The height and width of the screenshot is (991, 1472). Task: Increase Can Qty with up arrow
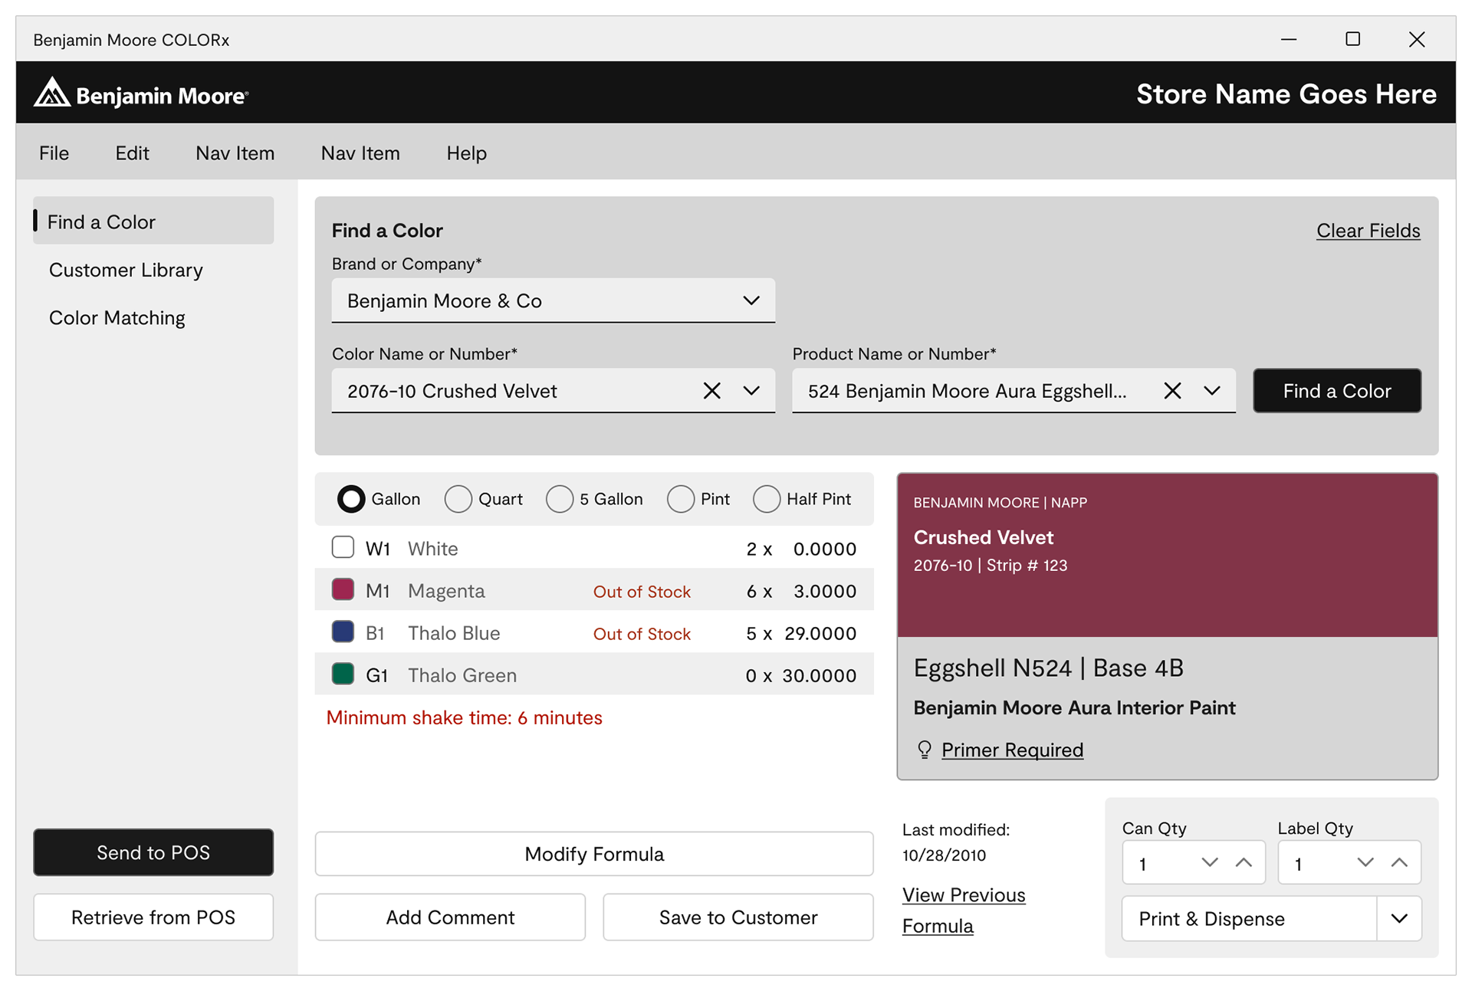[x=1244, y=863]
